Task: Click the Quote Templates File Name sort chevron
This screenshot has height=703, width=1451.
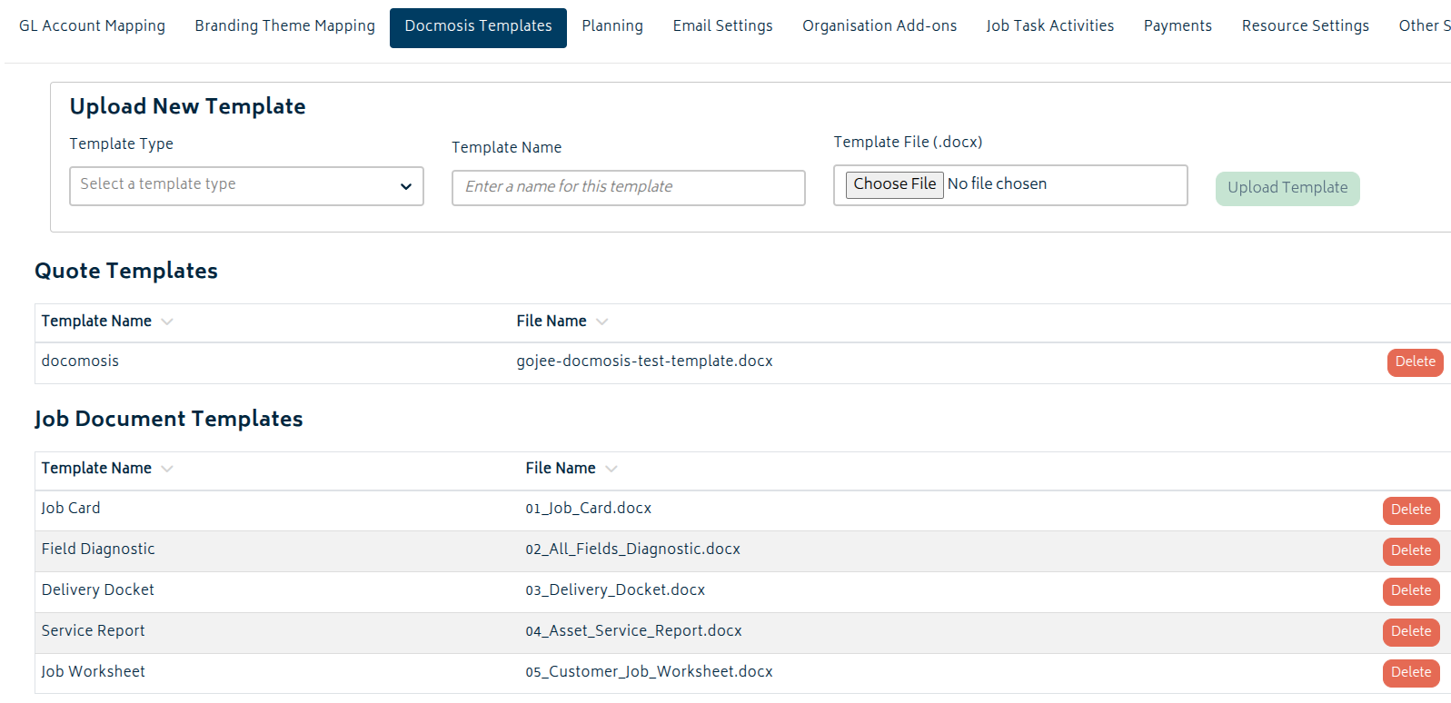Action: tap(602, 322)
